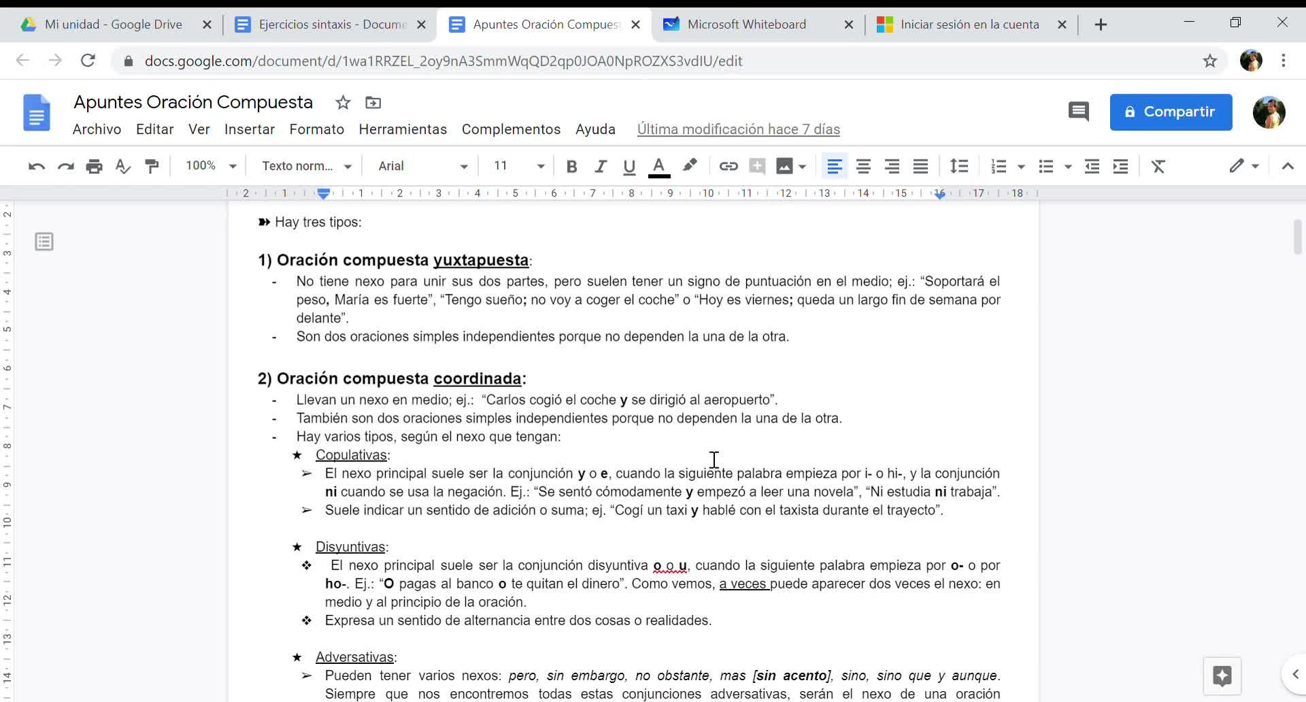The height and width of the screenshot is (702, 1306).
Task: Click the Insert link icon
Action: click(728, 166)
